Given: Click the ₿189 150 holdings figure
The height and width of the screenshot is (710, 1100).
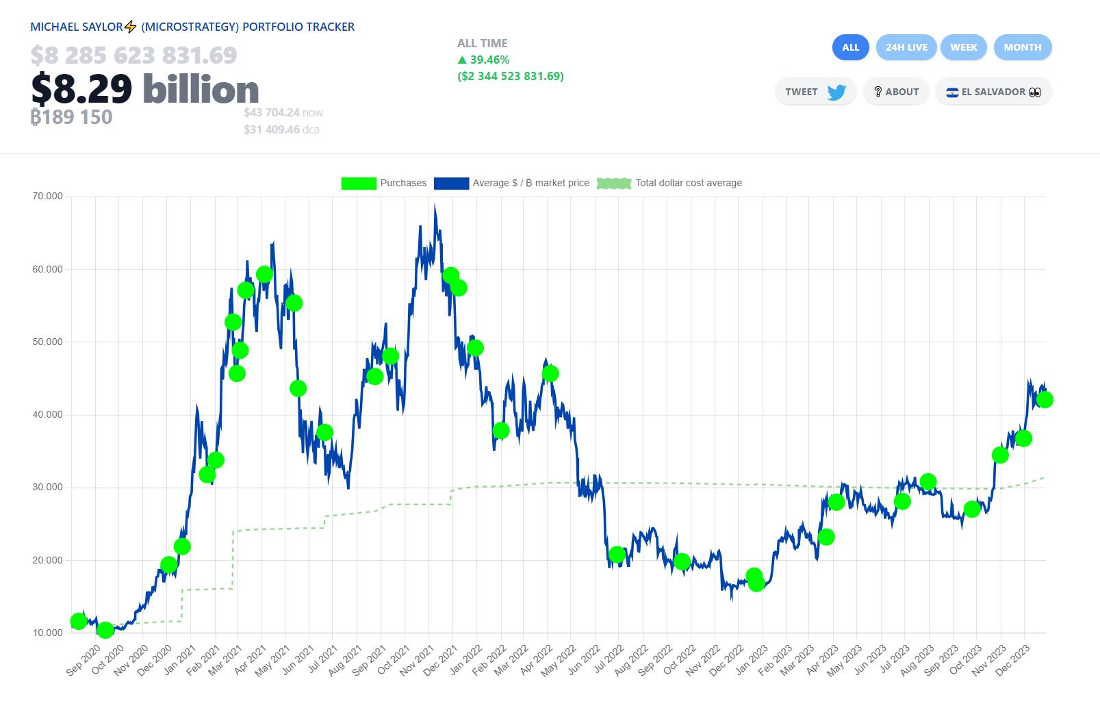Looking at the screenshot, I should tap(72, 117).
